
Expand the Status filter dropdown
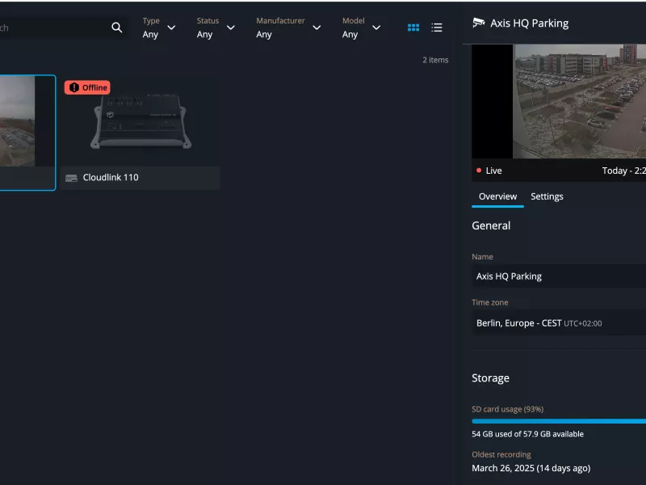216,27
